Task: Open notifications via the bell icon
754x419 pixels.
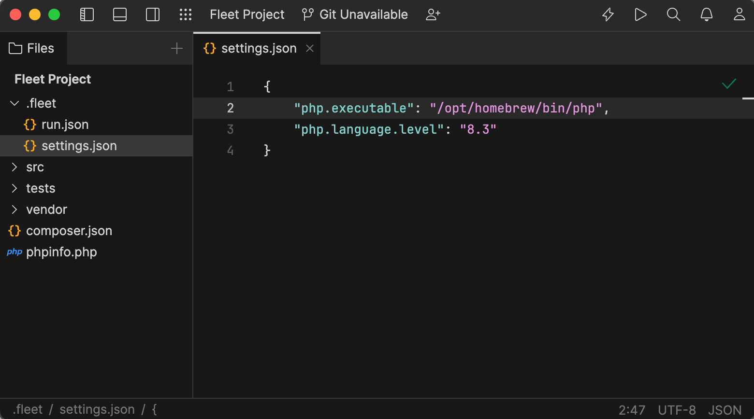Action: pyautogui.click(x=706, y=14)
